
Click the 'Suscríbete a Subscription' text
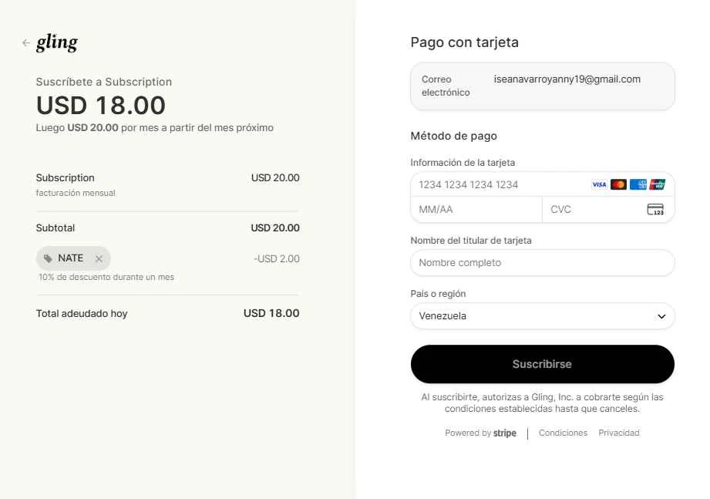[104, 82]
